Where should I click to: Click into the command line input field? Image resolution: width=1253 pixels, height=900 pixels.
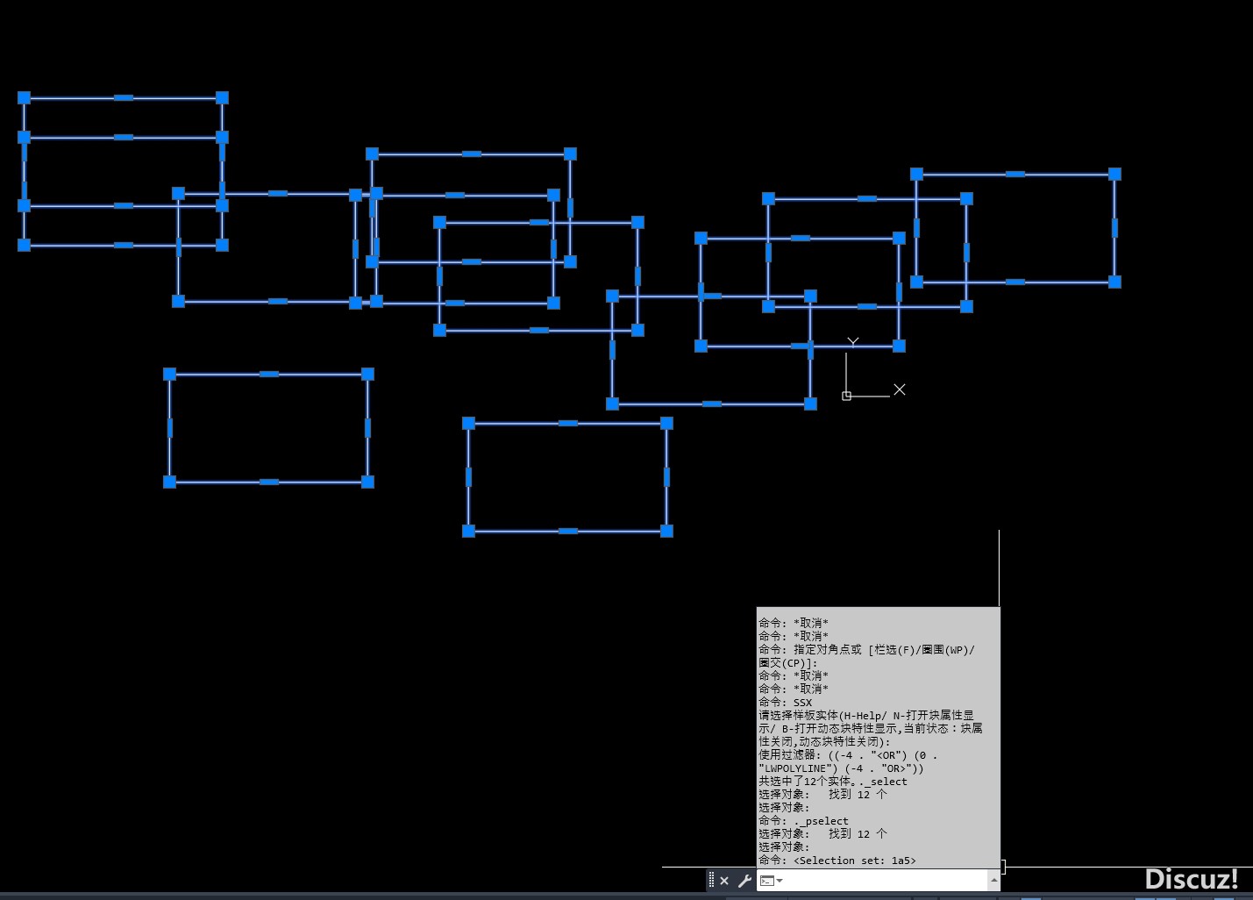(x=886, y=881)
